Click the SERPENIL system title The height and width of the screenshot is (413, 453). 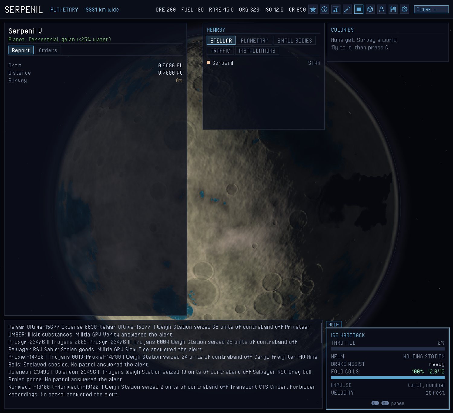(x=24, y=10)
